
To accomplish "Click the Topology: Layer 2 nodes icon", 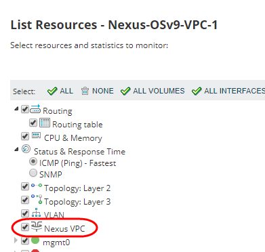I will (37, 186).
